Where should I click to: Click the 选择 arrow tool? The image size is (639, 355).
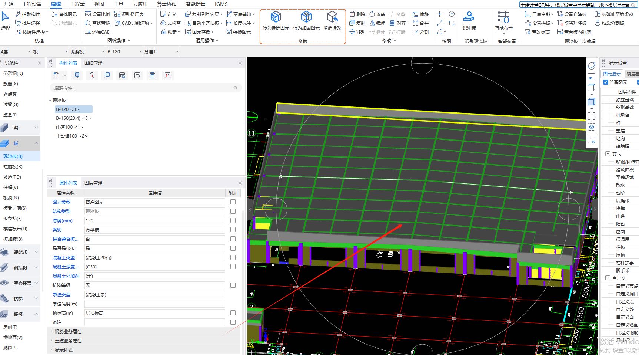click(x=6, y=21)
